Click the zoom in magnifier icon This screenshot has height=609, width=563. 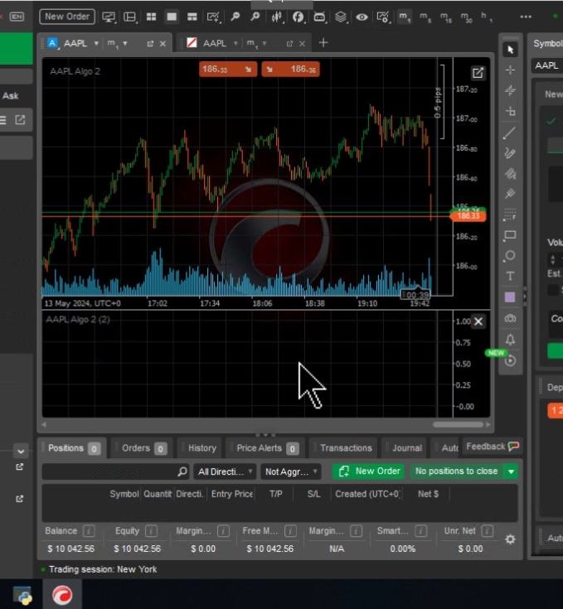(255, 17)
